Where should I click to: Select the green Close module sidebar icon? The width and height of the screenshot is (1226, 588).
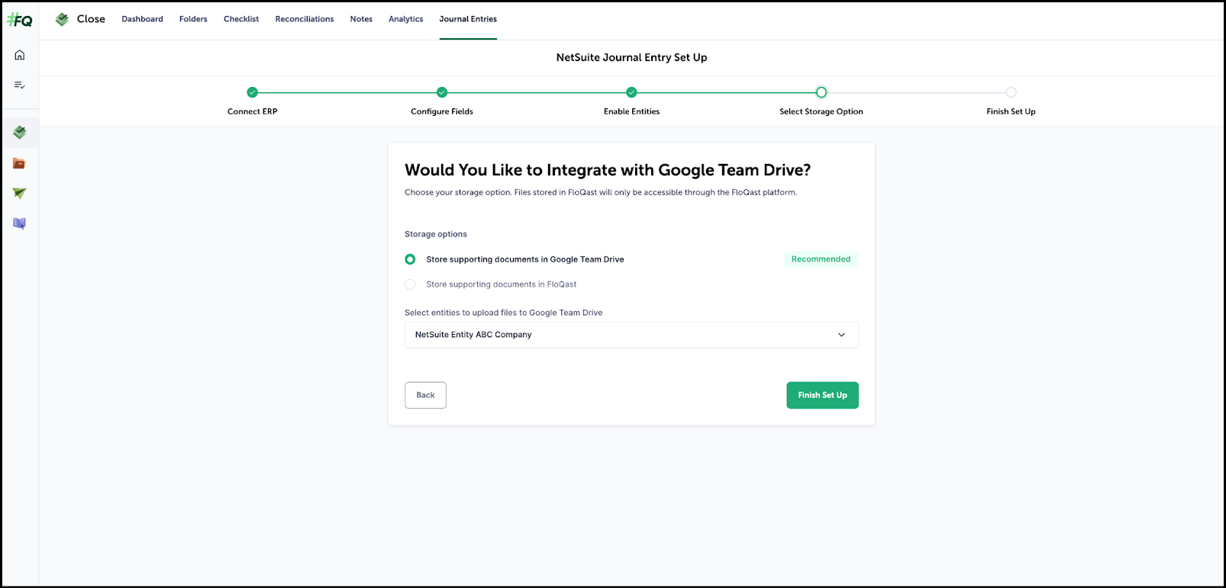coord(20,133)
